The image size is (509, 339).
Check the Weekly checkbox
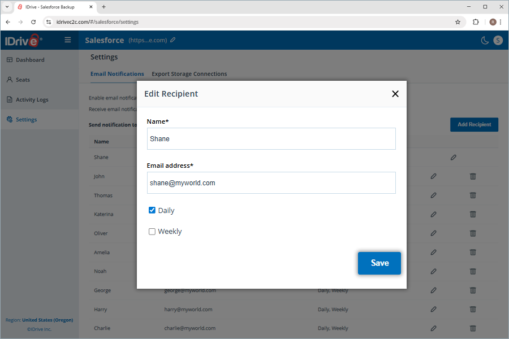click(152, 232)
